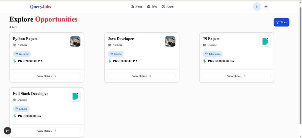Click the dollar icon beside PKR 10000.00

[x=109, y=61]
